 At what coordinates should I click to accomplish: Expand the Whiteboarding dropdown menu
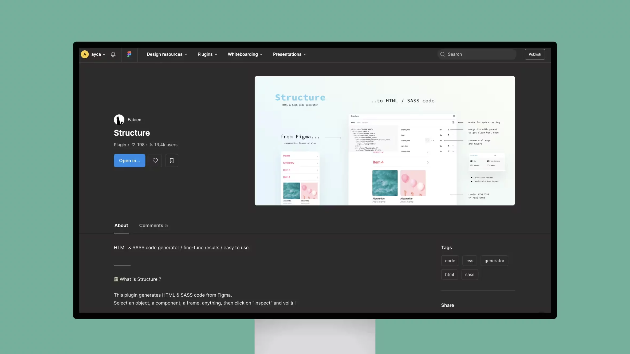[x=245, y=54]
